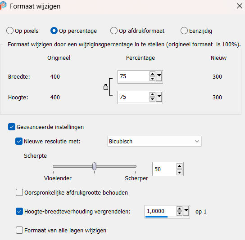Close the Formaat wijzigen dialog

click(x=240, y=6)
